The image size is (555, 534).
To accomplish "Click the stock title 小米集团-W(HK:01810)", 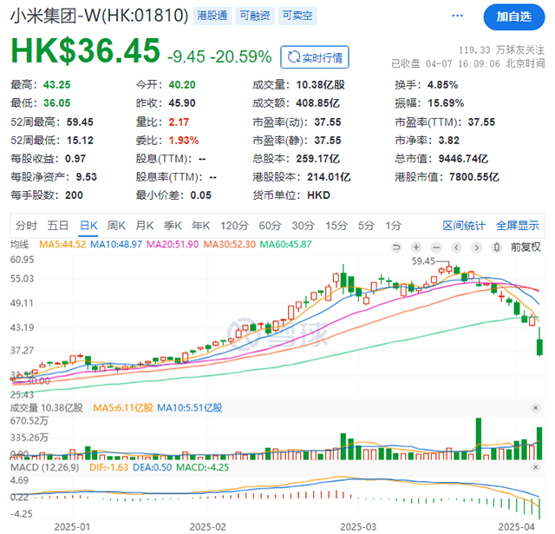I will point(100,16).
